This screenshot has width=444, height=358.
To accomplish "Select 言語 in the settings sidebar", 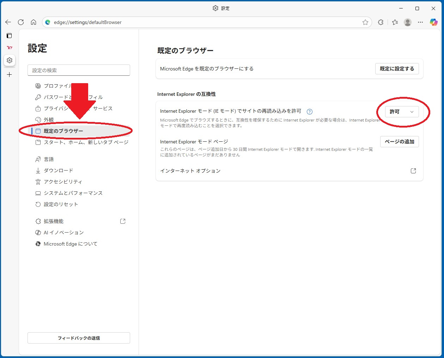I will 49,159.
